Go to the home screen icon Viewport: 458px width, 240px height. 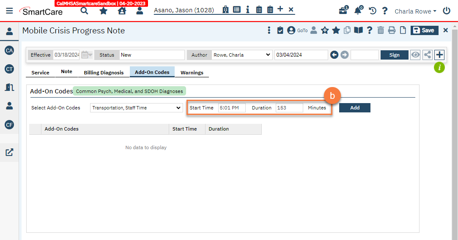click(122, 11)
